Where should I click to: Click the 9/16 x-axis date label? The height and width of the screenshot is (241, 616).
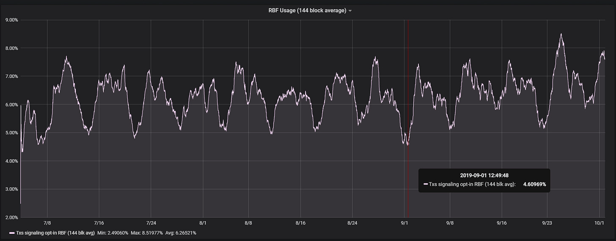[502, 223]
